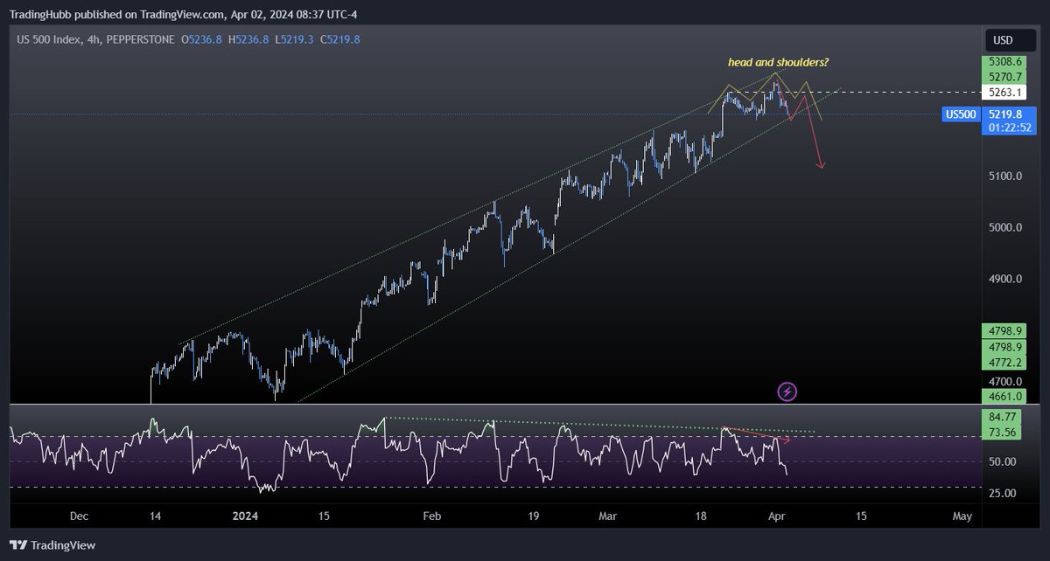
Task: Click the 84.77 level label in the oscillator panel
Action: pyautogui.click(x=1003, y=418)
